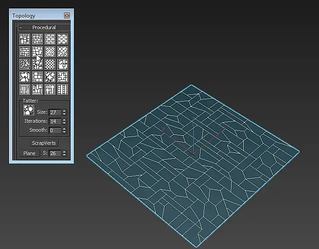Select the U-shaped panel pattern, bottom row, second icon

pyautogui.click(x=37, y=89)
